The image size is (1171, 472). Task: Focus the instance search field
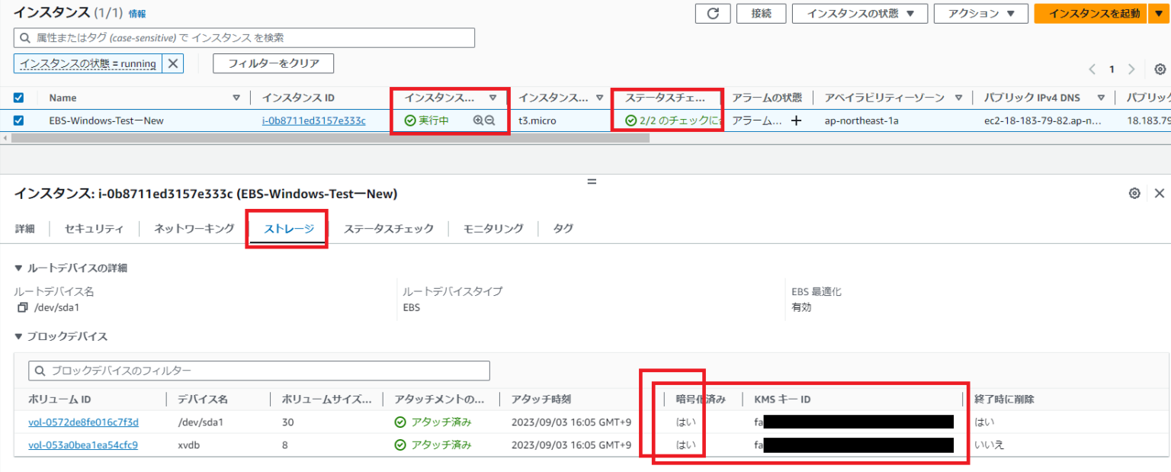[x=244, y=37]
